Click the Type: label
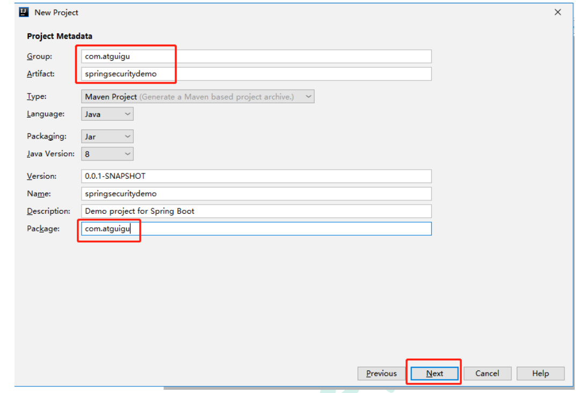 pyautogui.click(x=37, y=96)
